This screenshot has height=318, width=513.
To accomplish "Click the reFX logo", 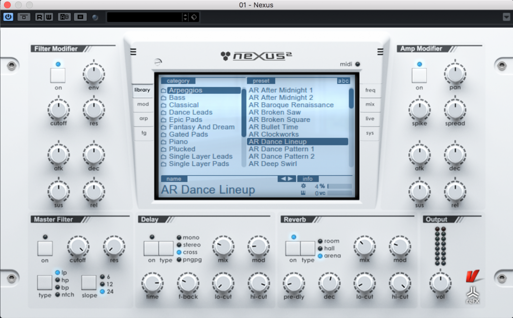I will 472,295.
